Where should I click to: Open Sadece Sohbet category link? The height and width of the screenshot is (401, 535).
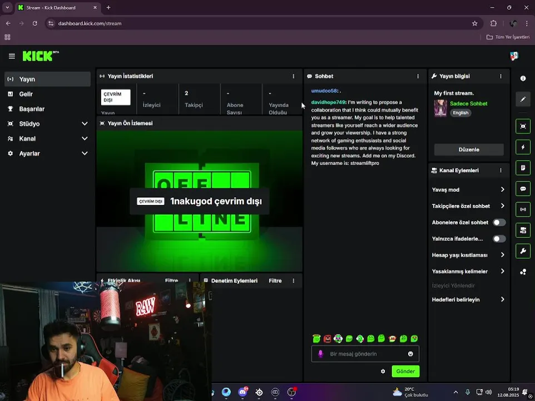468,104
